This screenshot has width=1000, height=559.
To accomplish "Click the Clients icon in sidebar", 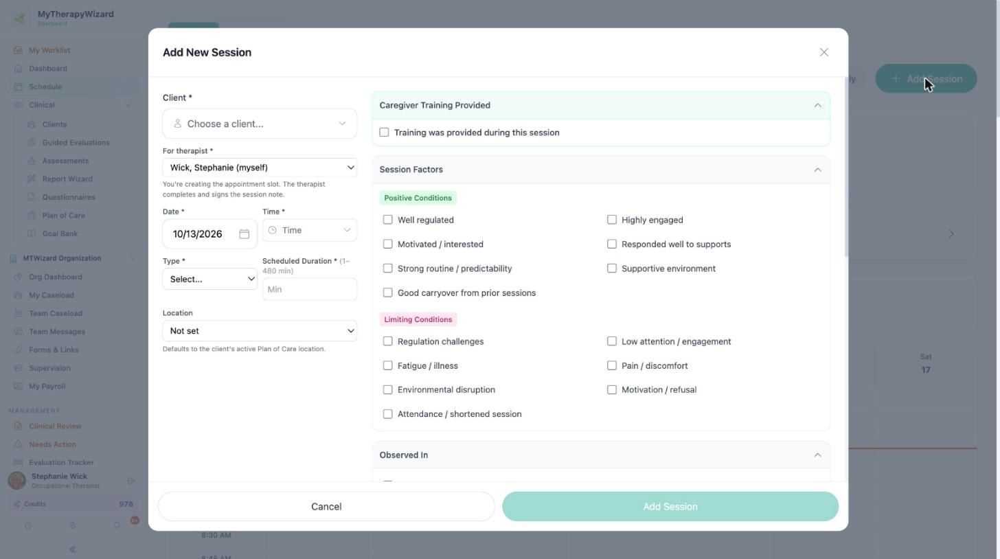I will (x=32, y=124).
